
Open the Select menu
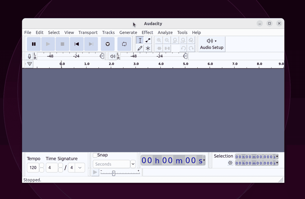pyautogui.click(x=54, y=33)
